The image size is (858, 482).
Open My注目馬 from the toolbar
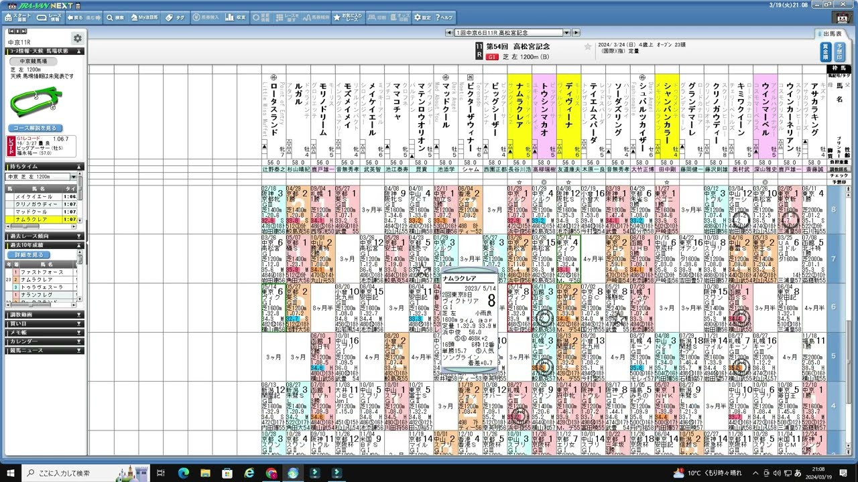144,17
